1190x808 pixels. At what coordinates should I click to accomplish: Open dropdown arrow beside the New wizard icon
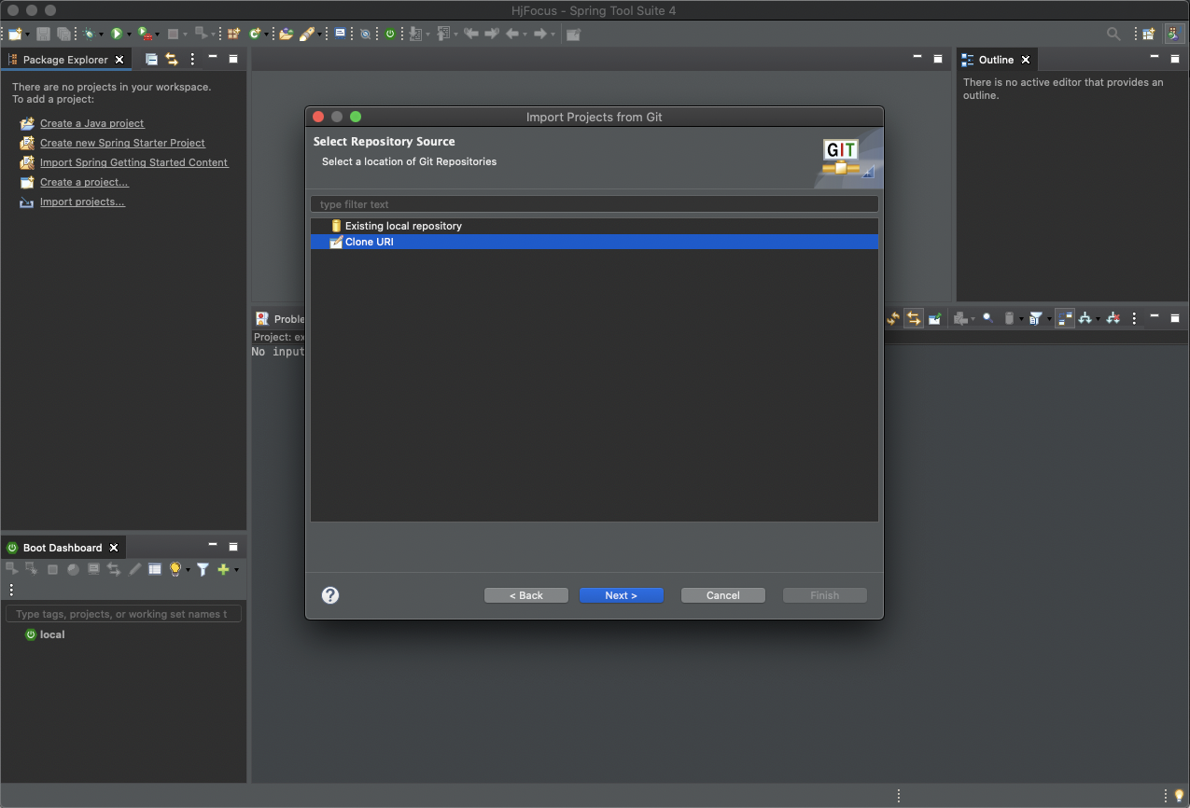(x=28, y=35)
